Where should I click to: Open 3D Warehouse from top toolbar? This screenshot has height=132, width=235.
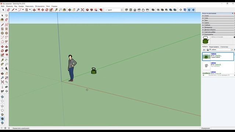87,10
